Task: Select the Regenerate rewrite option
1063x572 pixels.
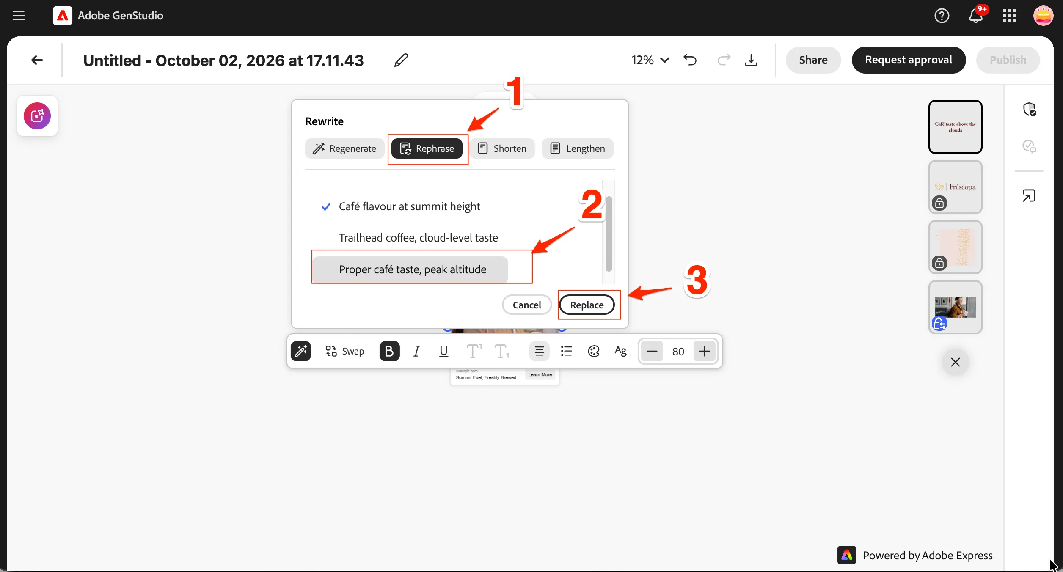Action: (x=344, y=148)
